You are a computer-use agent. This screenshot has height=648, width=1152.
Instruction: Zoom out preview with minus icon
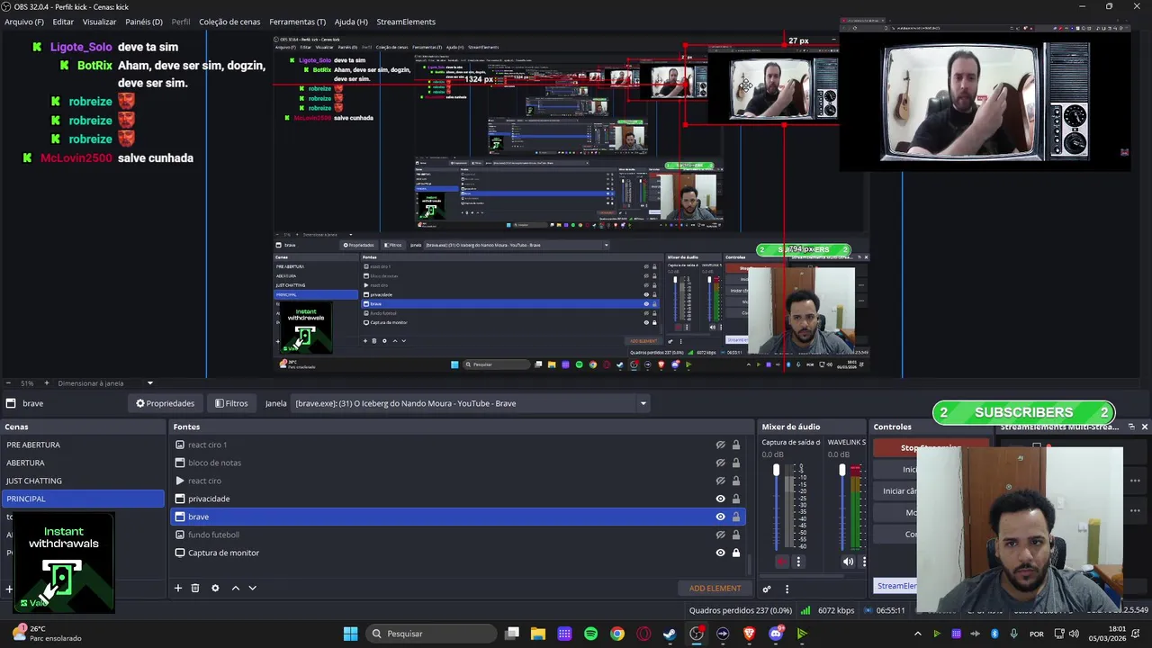click(x=8, y=383)
